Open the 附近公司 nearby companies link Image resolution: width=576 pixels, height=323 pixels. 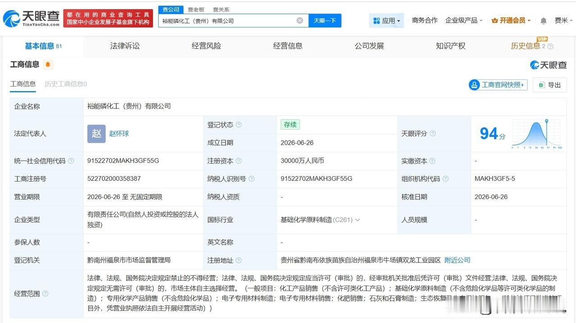pyautogui.click(x=457, y=260)
